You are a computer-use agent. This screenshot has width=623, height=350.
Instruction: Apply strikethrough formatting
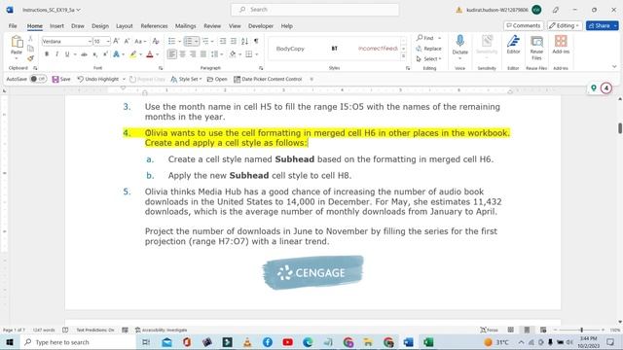(84, 54)
